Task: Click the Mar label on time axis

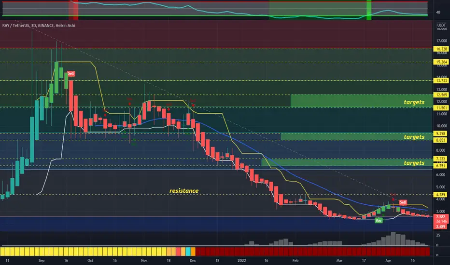Action: [x=339, y=260]
